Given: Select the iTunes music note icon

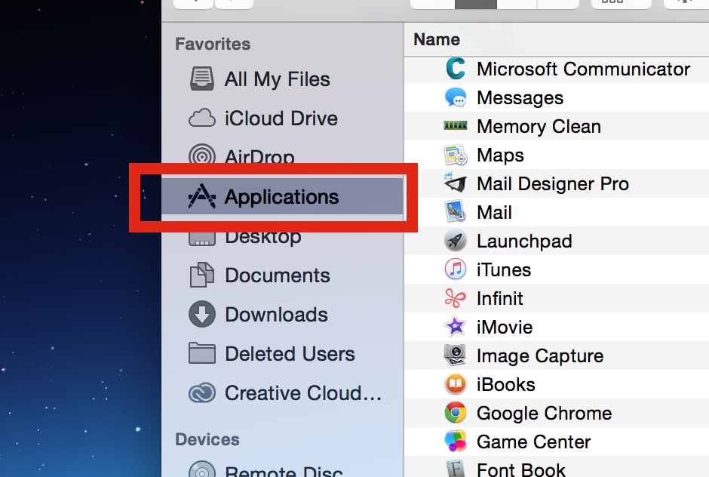Looking at the screenshot, I should 456,269.
